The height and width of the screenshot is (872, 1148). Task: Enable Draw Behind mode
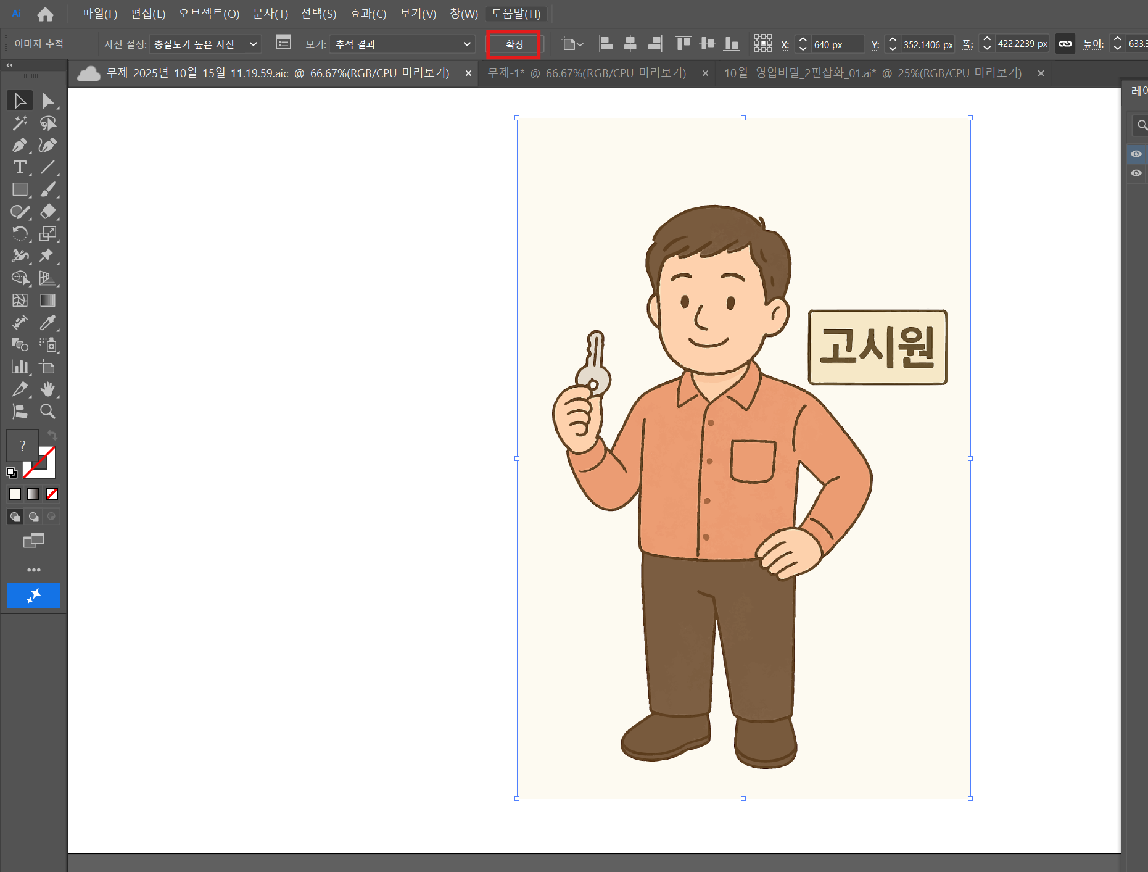pos(33,517)
